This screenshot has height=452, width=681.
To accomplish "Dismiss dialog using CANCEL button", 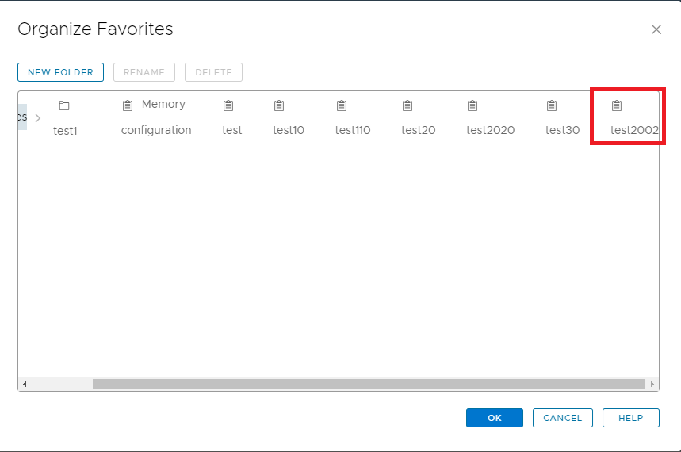I will click(x=562, y=418).
